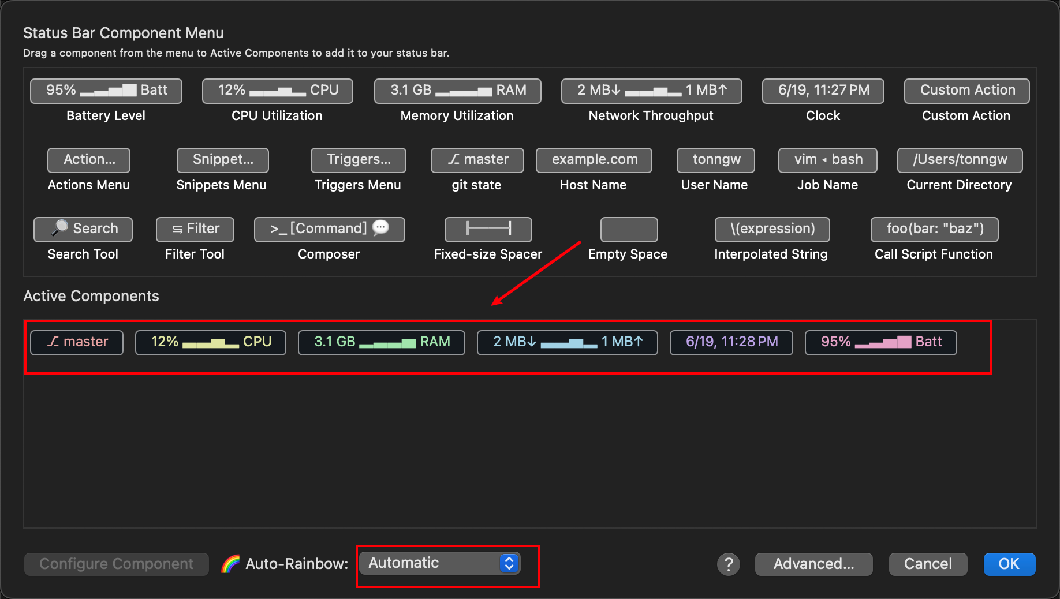Pick the Snippets Menu component
This screenshot has height=599, width=1060.
(223, 160)
